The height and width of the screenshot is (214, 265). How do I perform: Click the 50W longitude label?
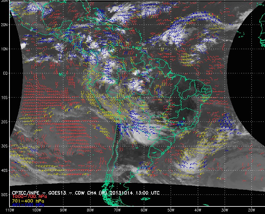[x=171, y=210]
